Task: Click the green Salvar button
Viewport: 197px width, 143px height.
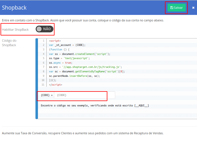Action: click(176, 8)
